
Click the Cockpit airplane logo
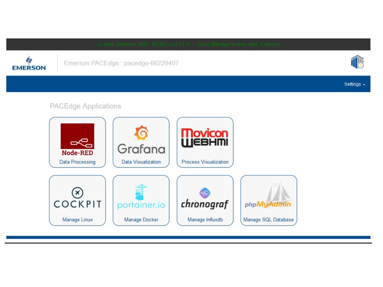tap(77, 193)
